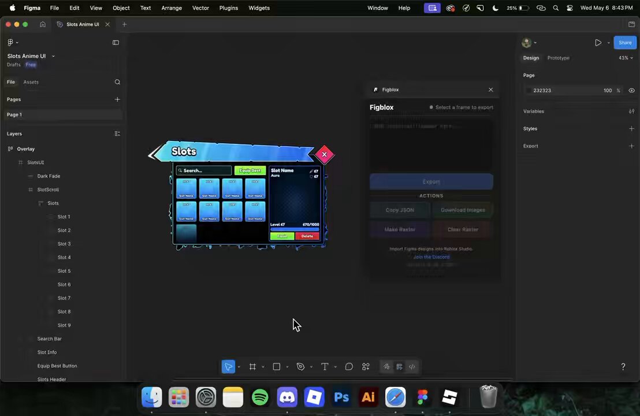Viewport: 640px width, 416px height.
Task: Select the Text tool
Action: tap(325, 367)
